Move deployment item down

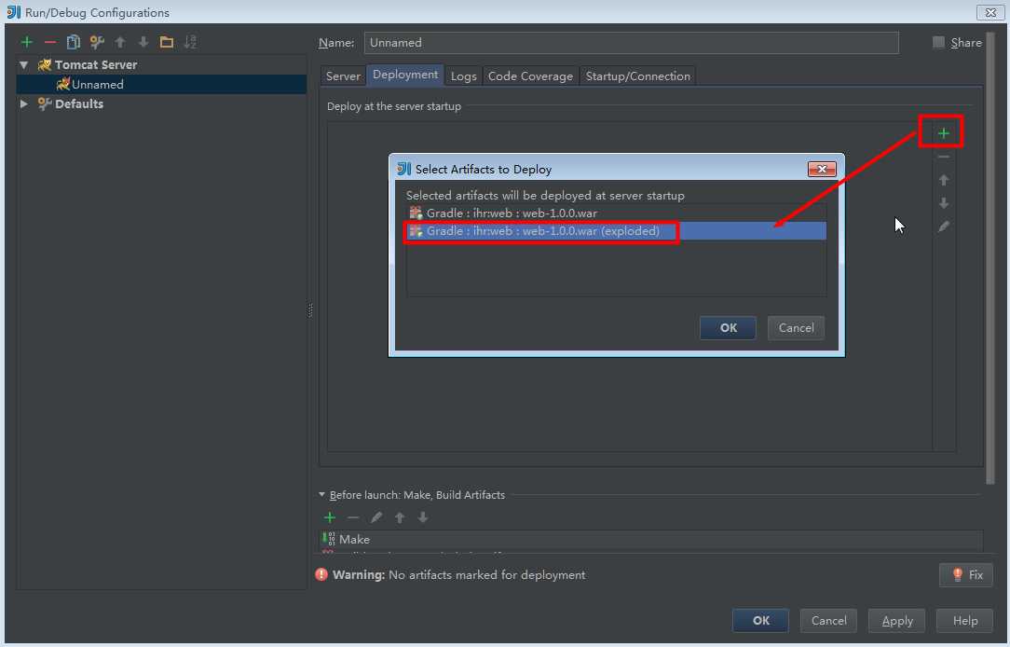click(943, 203)
